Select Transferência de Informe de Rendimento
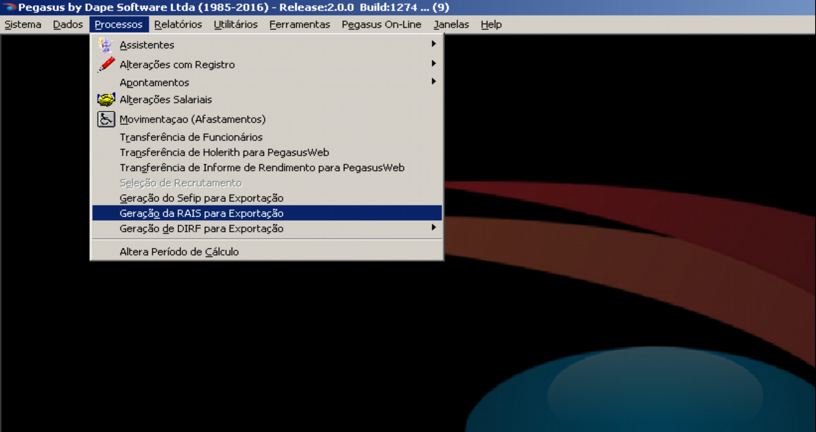 267,167
